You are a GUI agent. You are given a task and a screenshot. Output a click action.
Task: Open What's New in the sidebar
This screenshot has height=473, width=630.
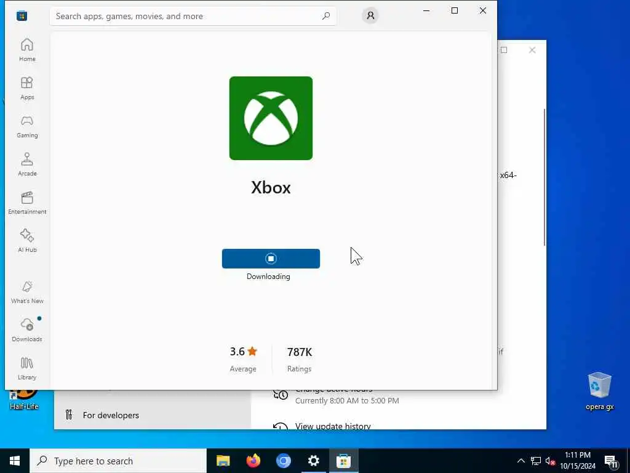(27, 292)
